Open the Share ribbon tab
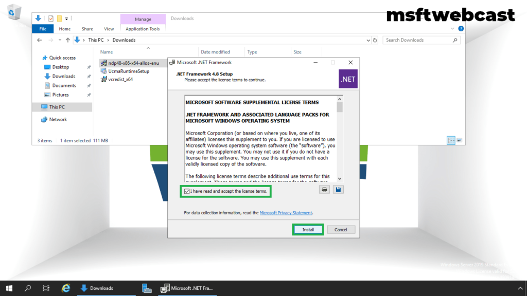 [87, 29]
